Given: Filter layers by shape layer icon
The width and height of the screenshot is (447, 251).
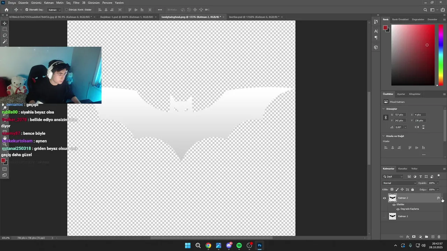Looking at the screenshot, I should 426,177.
